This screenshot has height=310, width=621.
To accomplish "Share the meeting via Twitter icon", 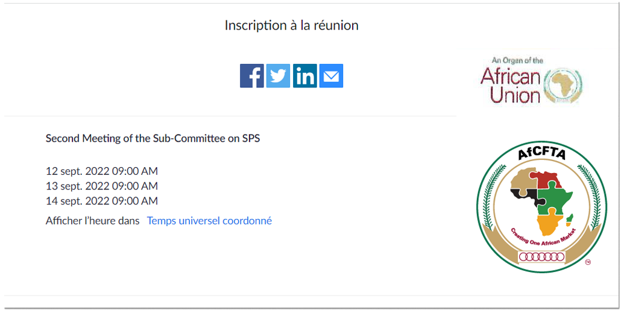I will 278,76.
